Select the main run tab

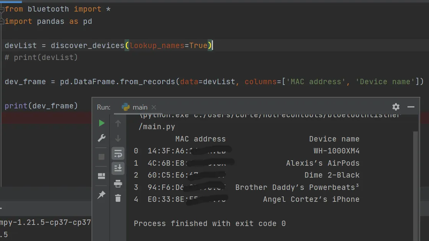[x=135, y=107]
